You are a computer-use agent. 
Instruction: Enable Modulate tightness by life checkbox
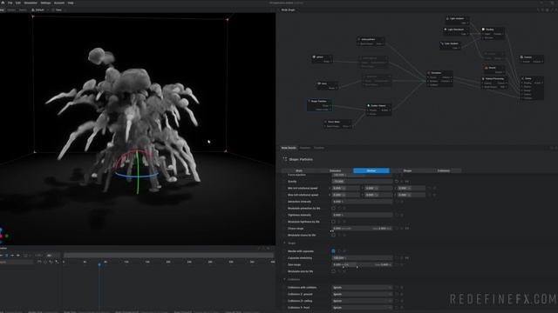tap(333, 222)
